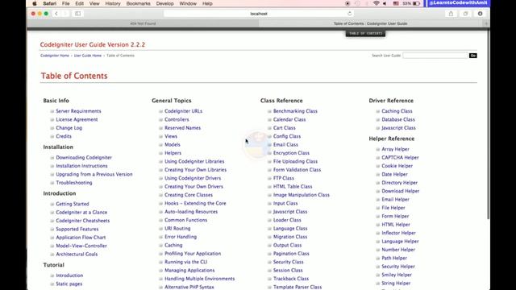Click the battery status icon
The height and width of the screenshot is (290, 516).
(x=416, y=3)
